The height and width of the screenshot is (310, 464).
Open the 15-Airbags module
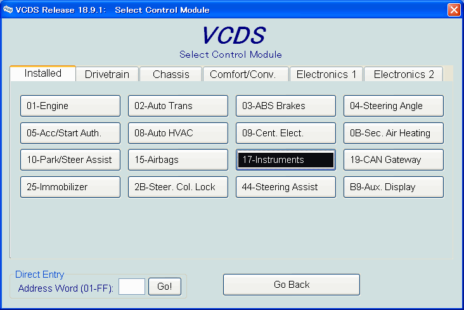(x=178, y=160)
